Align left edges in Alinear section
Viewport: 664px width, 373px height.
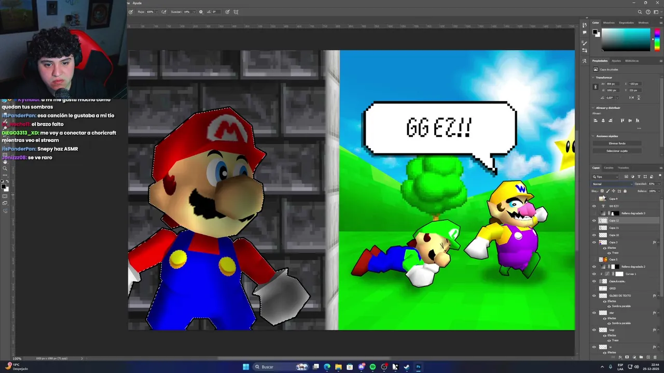click(596, 120)
